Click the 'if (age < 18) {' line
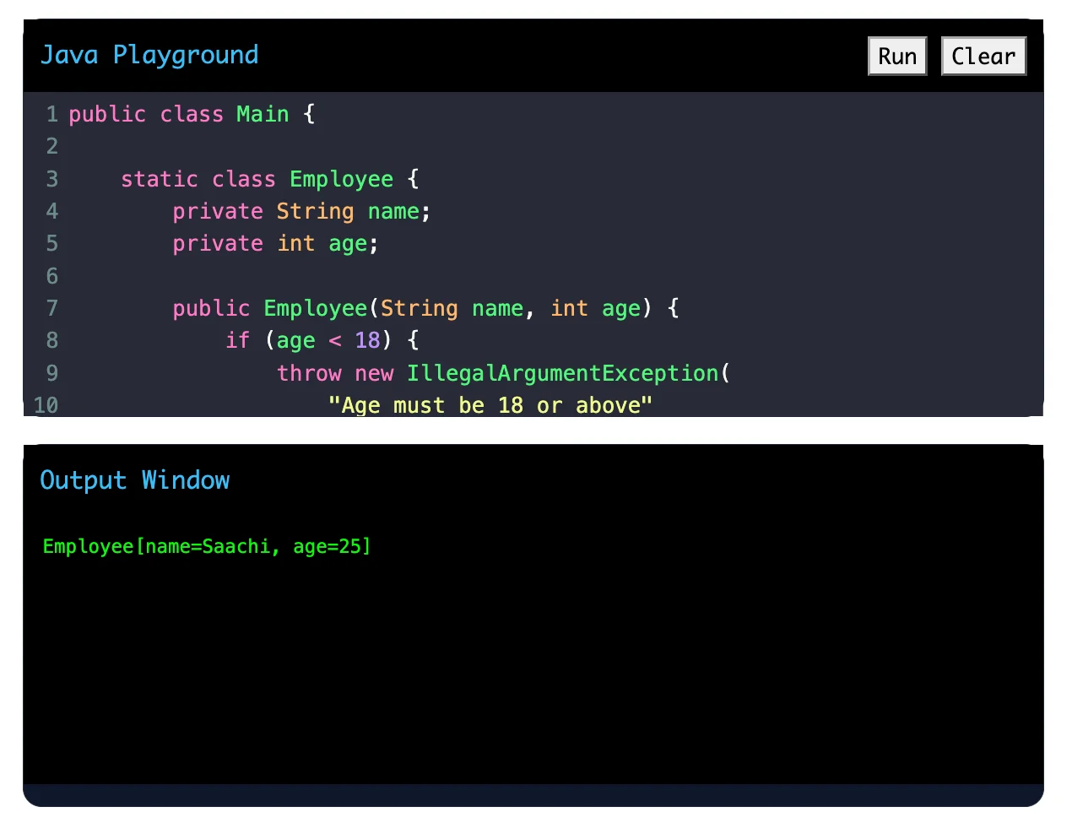The width and height of the screenshot is (1072, 834). coord(322,340)
